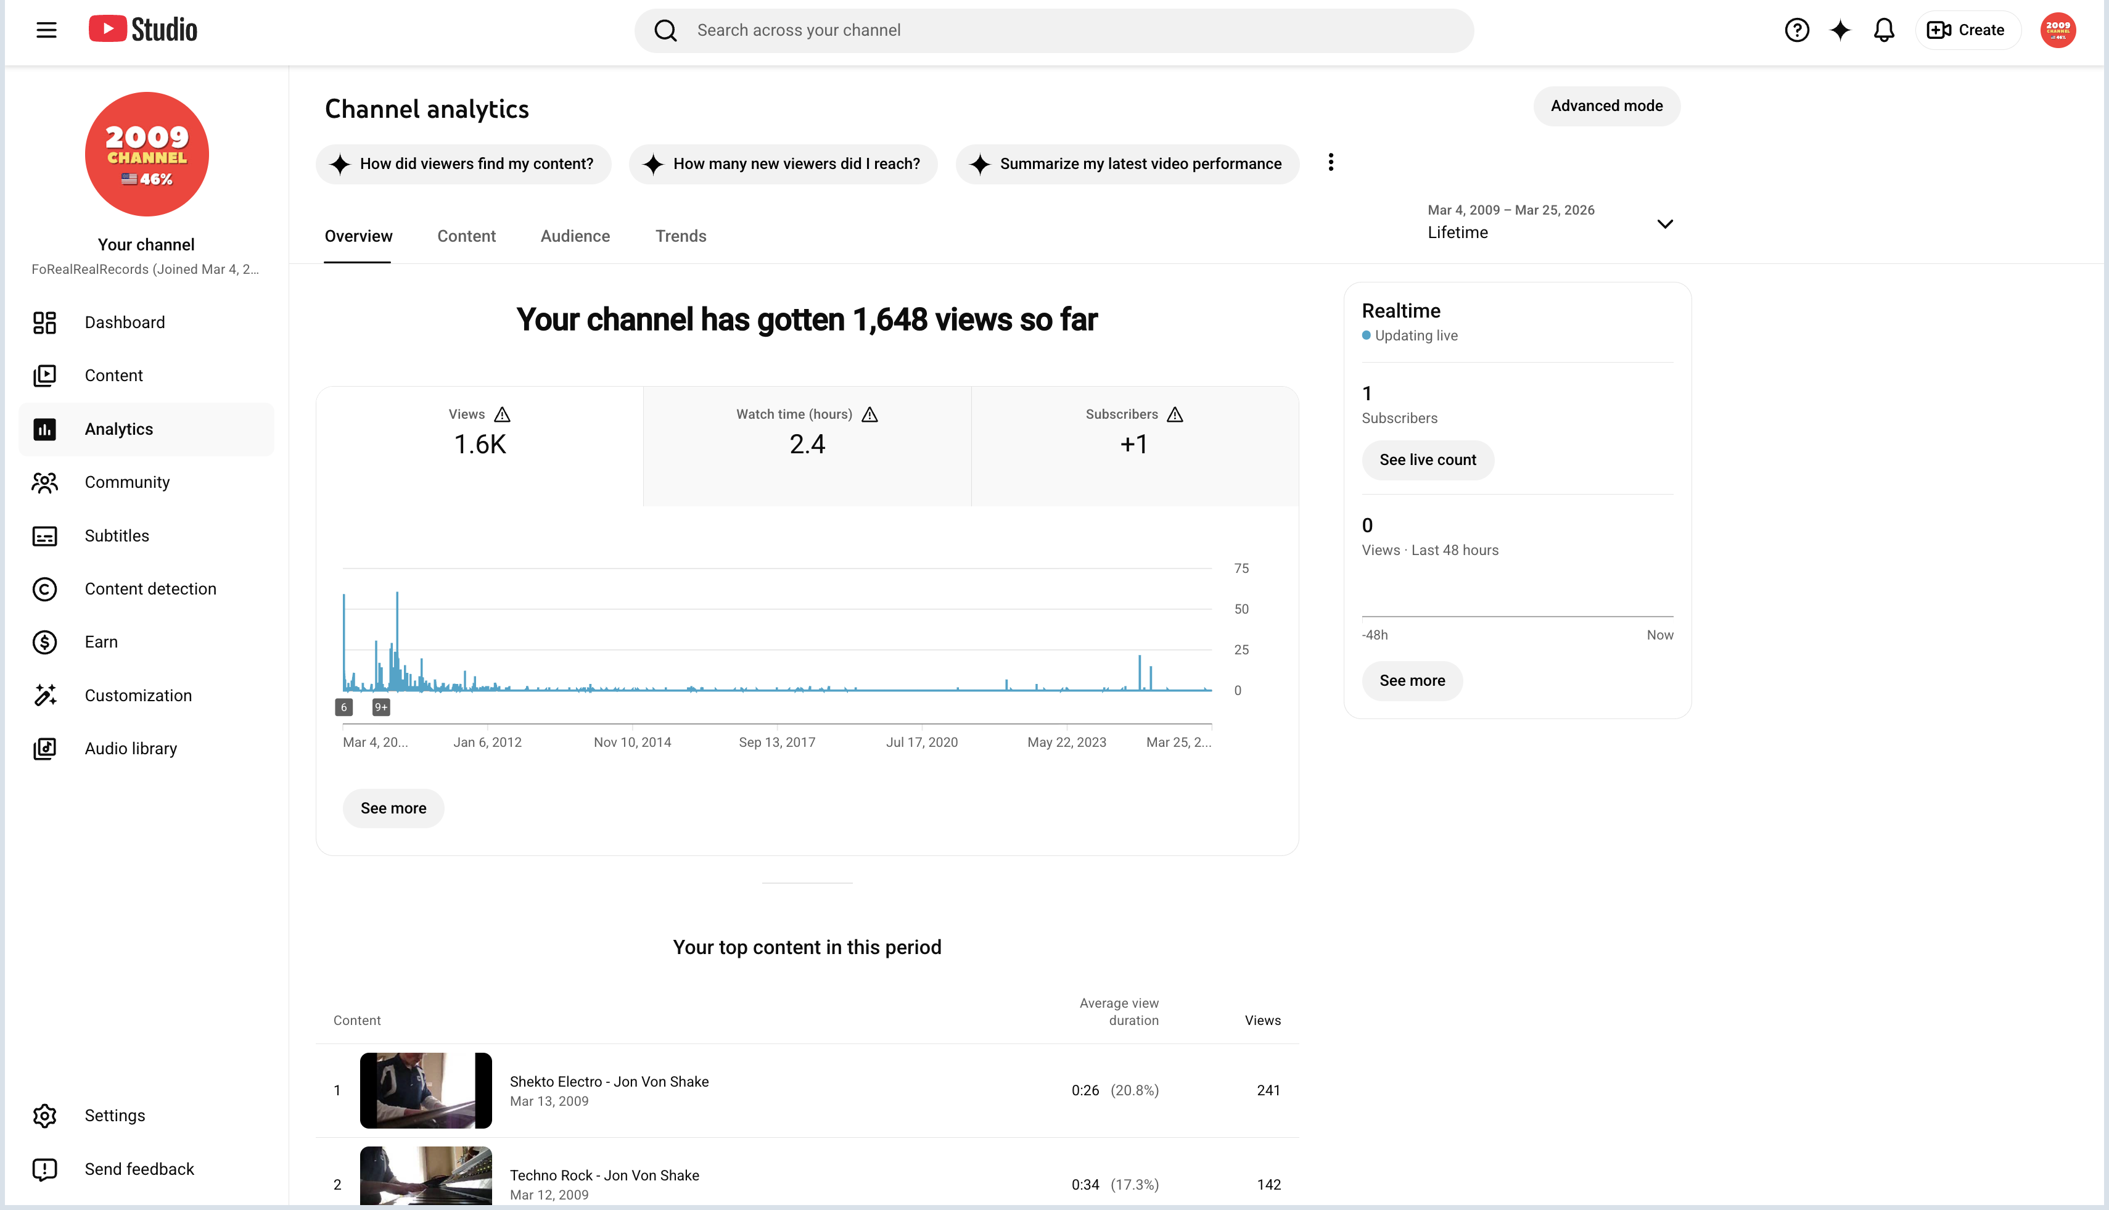Click the Settings gear icon
The height and width of the screenshot is (1210, 2109).
click(x=45, y=1116)
